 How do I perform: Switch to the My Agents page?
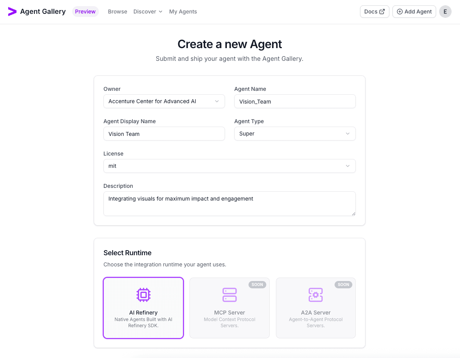[x=183, y=12]
